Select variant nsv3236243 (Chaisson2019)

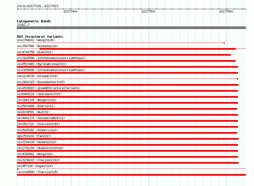39,160
